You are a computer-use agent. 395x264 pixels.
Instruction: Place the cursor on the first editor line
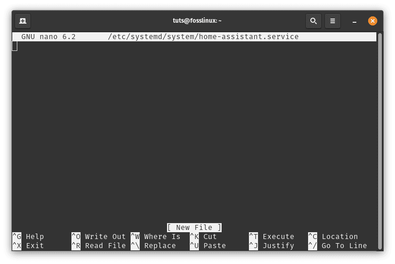click(x=194, y=46)
